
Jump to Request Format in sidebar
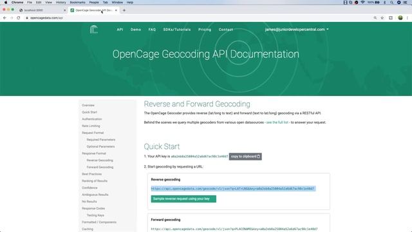point(93,133)
